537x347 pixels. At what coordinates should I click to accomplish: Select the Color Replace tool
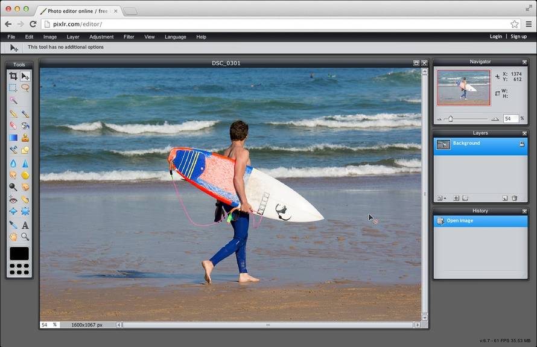pos(13,150)
